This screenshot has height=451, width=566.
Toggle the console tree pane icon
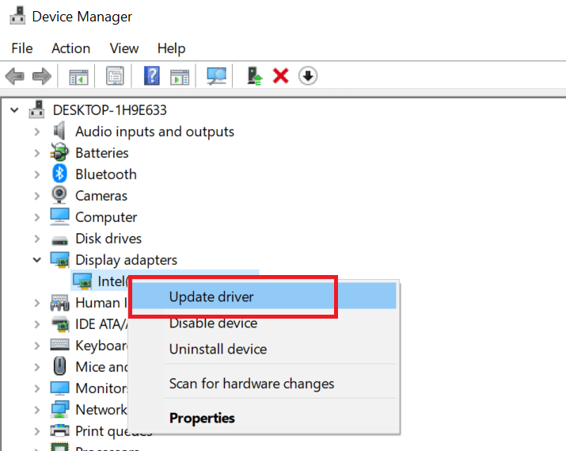click(78, 76)
